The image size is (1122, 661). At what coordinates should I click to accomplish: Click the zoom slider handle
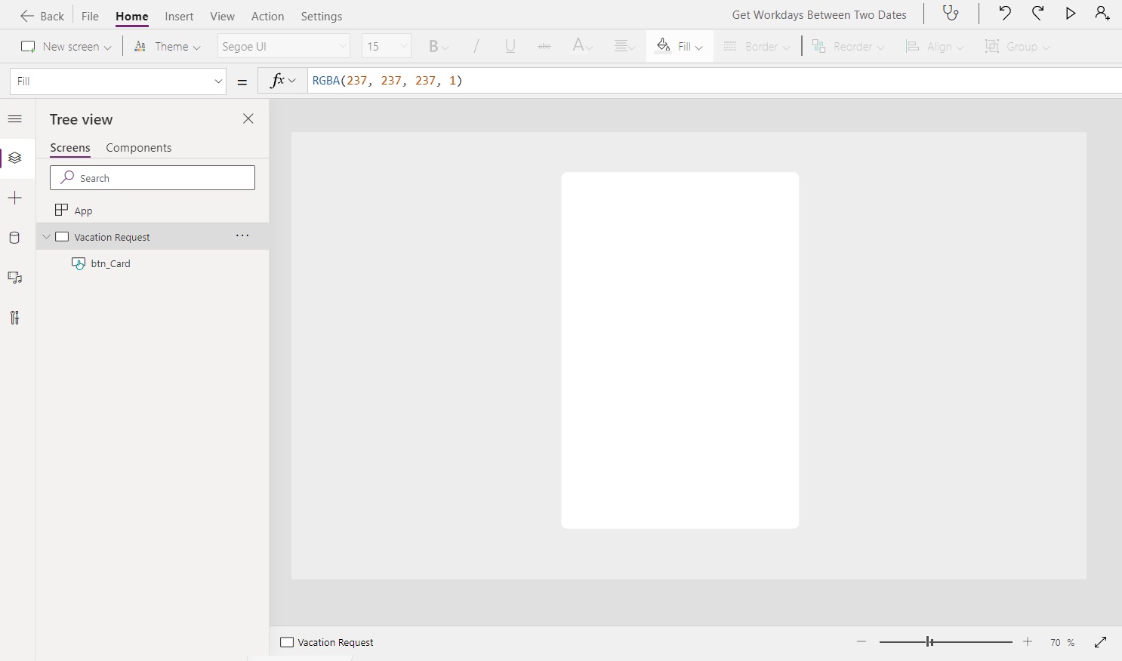pos(930,642)
